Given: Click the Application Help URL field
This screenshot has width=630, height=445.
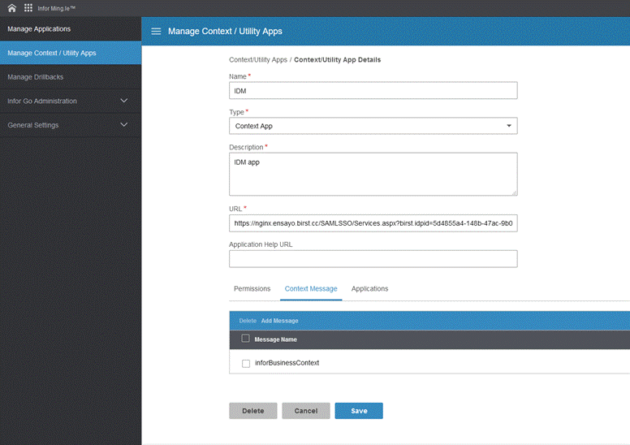Looking at the screenshot, I should click(x=373, y=258).
